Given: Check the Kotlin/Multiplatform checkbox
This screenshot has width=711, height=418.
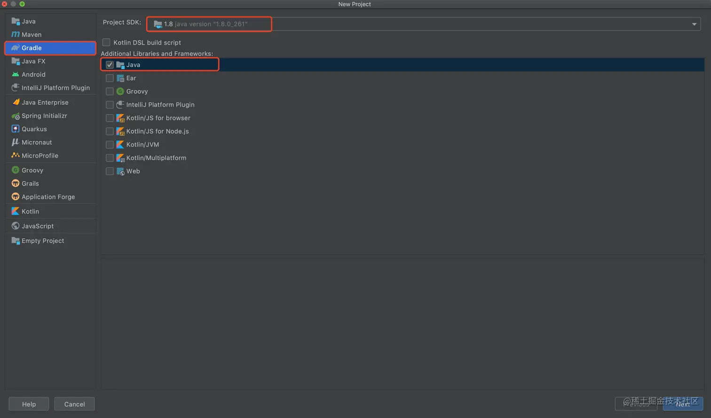Looking at the screenshot, I should [x=110, y=158].
